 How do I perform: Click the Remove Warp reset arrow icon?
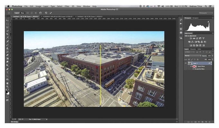point(40,13)
